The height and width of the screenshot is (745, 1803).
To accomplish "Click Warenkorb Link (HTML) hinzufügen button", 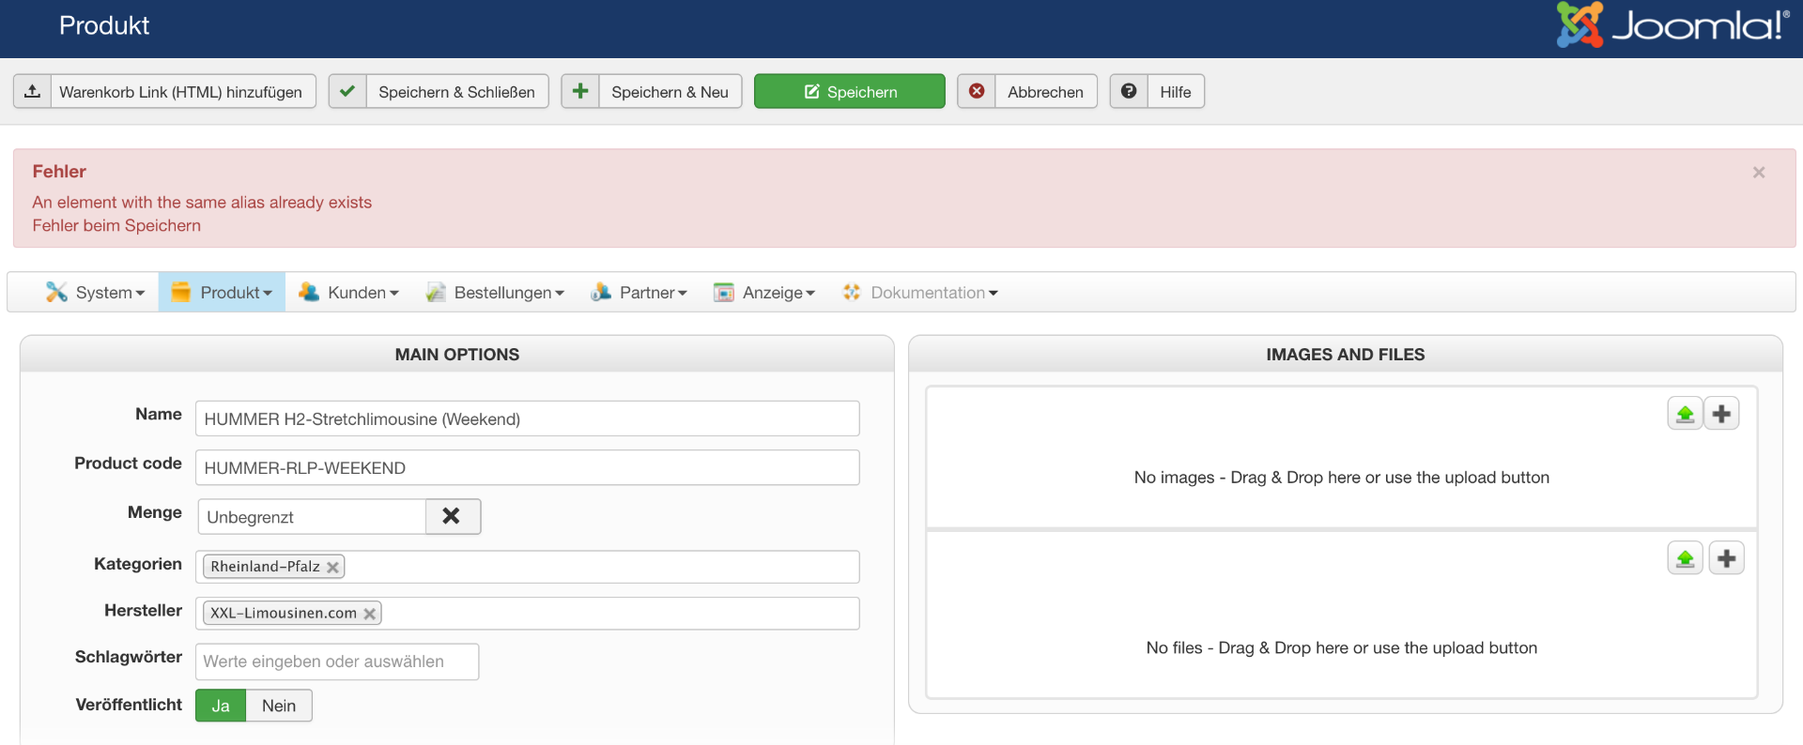I will coord(164,91).
